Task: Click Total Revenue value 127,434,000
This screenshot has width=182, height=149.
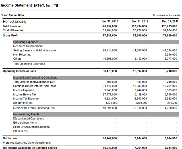Action: pyautogui.click(x=139, y=26)
